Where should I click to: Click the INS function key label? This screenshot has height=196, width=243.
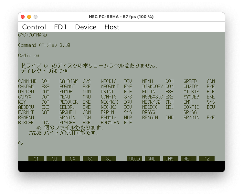pyautogui.click(x=171, y=159)
